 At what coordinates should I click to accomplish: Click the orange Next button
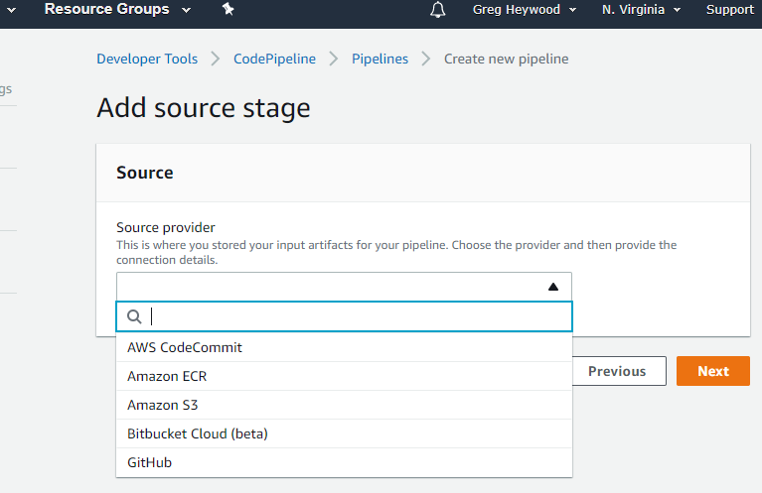tap(713, 371)
